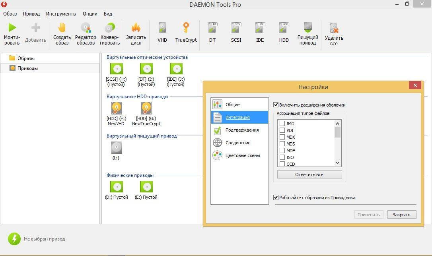Click the Добавить plus icon

click(35, 27)
